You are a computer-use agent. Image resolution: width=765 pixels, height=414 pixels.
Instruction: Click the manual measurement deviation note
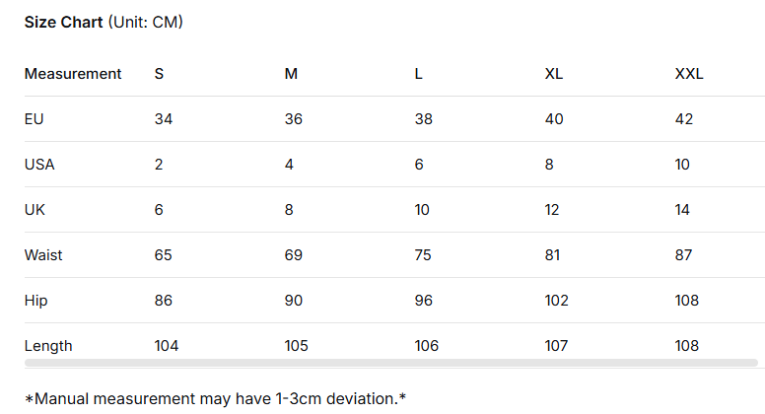point(215,398)
